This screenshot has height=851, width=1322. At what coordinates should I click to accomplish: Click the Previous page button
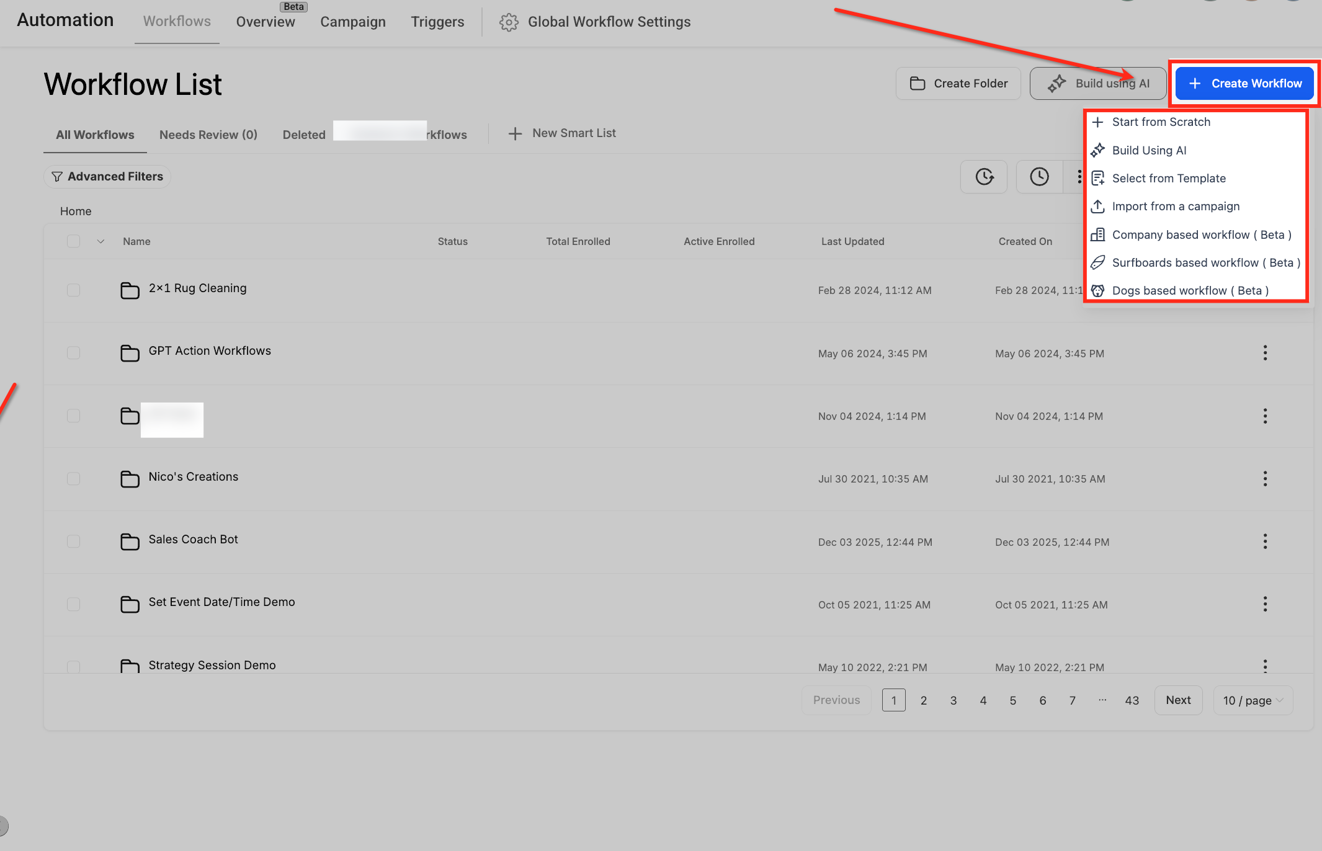[x=836, y=700]
